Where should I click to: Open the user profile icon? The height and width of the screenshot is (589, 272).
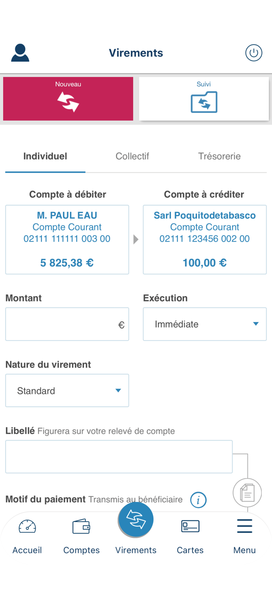point(20,52)
